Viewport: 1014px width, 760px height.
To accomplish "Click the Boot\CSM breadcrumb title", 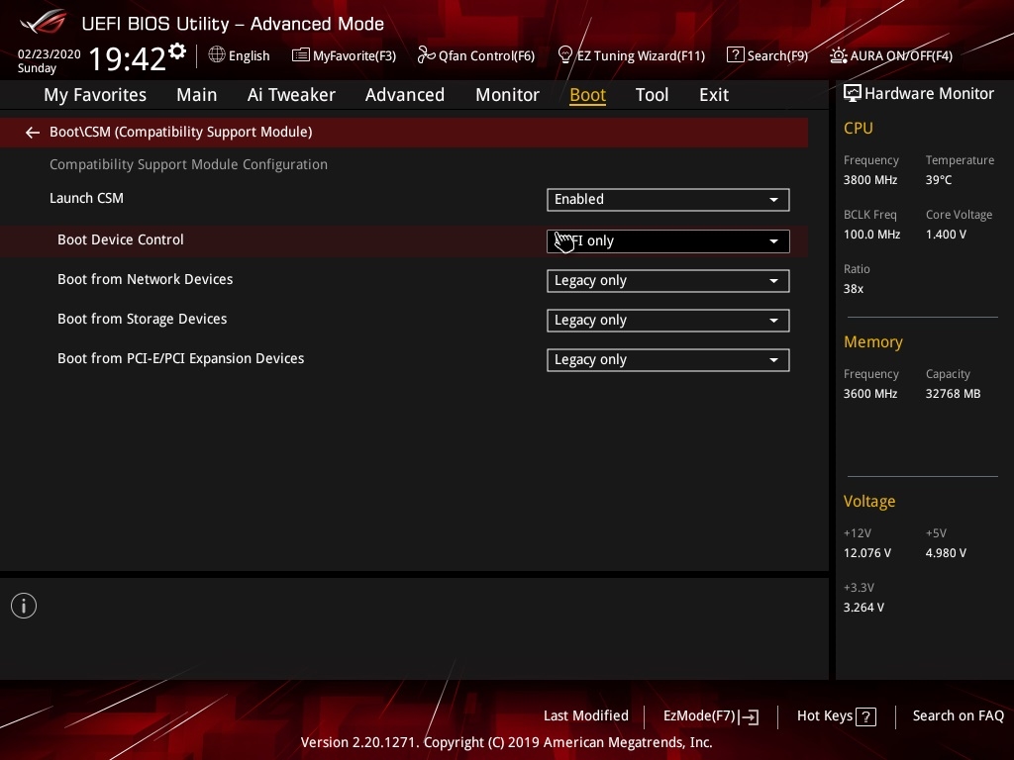I will [x=181, y=132].
